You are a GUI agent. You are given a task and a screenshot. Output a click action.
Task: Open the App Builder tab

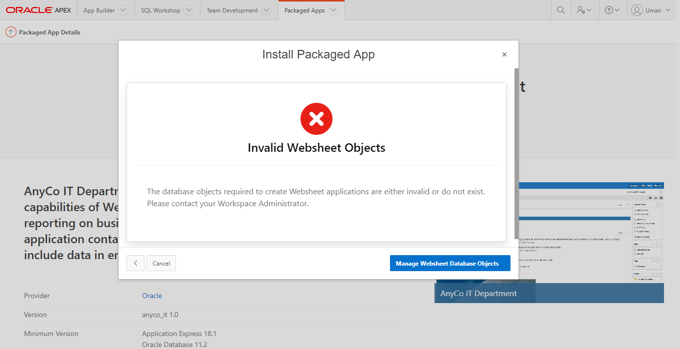[99, 10]
